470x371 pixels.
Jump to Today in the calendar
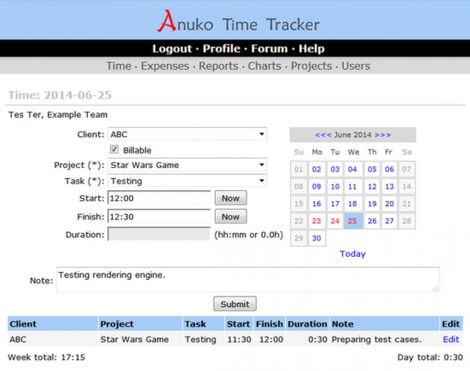pyautogui.click(x=352, y=253)
